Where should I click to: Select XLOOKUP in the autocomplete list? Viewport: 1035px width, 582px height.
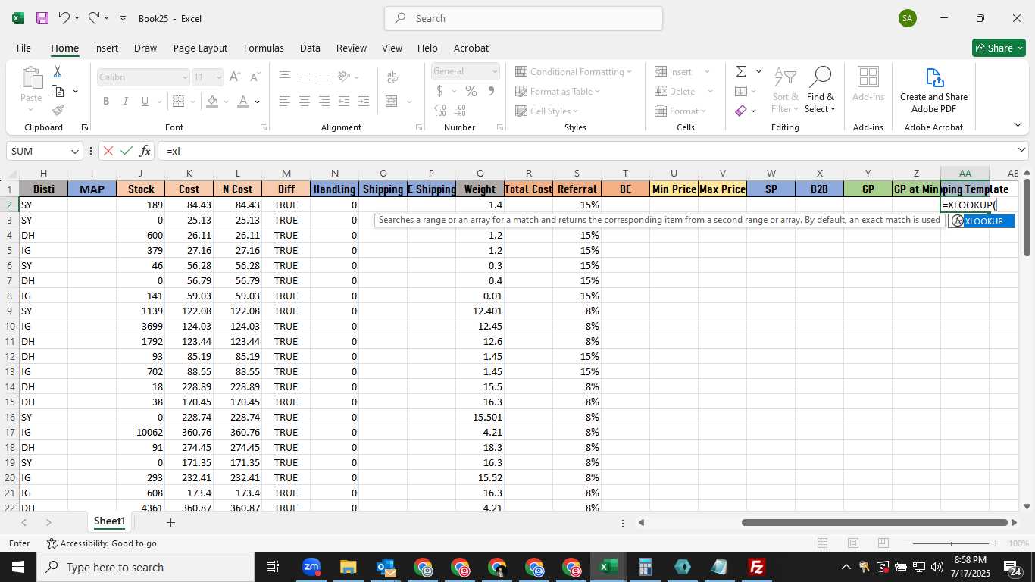coord(982,221)
